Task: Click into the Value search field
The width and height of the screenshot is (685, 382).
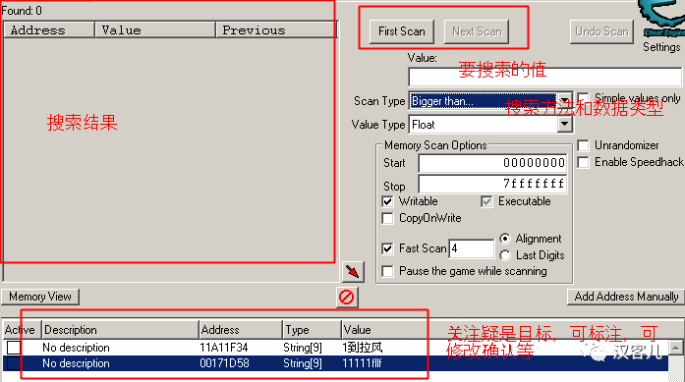Action: pos(544,77)
